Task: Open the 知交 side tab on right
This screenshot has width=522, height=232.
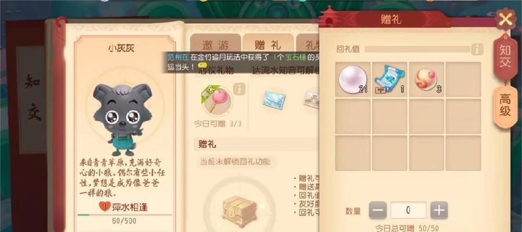Action: pos(505,56)
